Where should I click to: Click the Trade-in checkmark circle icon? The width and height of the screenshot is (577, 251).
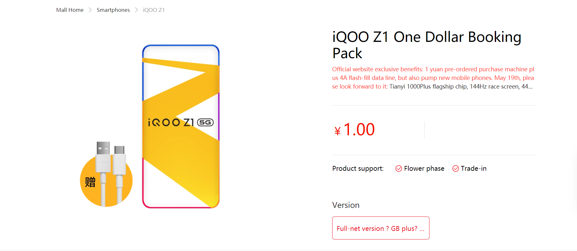[x=456, y=169]
